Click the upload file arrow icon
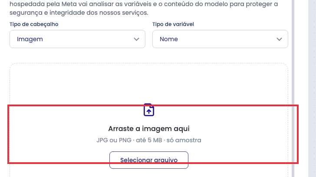 tap(149, 111)
